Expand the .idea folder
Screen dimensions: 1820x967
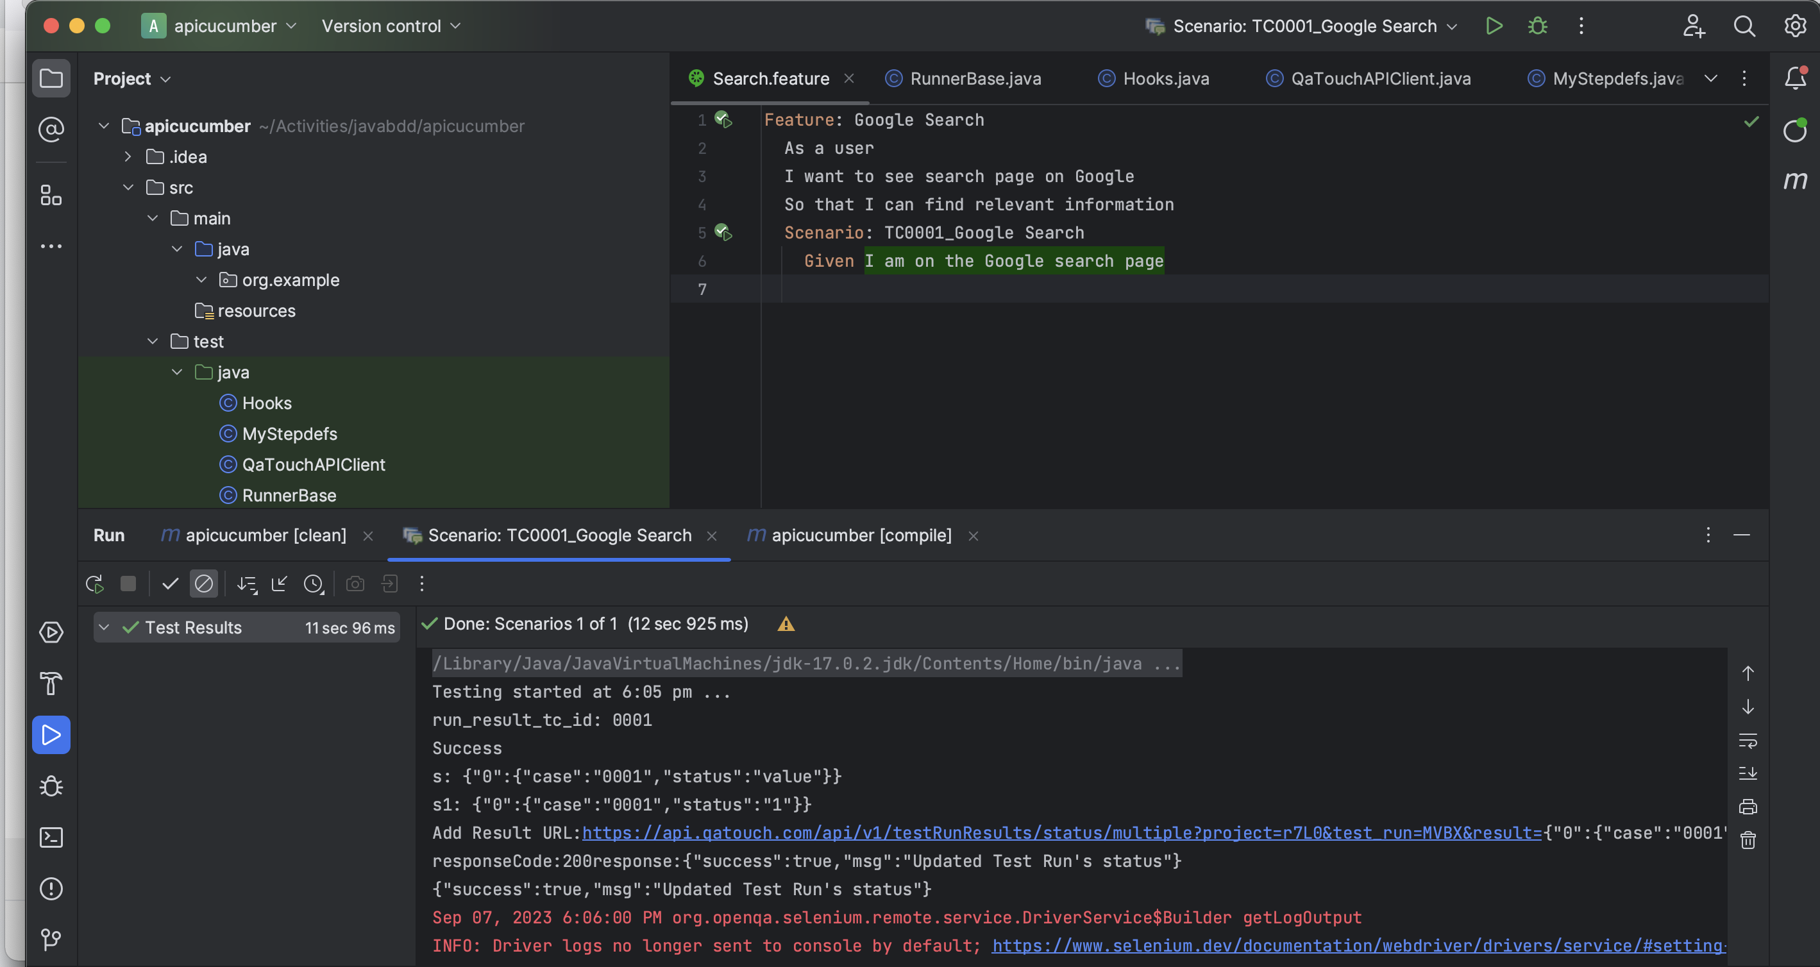128,157
